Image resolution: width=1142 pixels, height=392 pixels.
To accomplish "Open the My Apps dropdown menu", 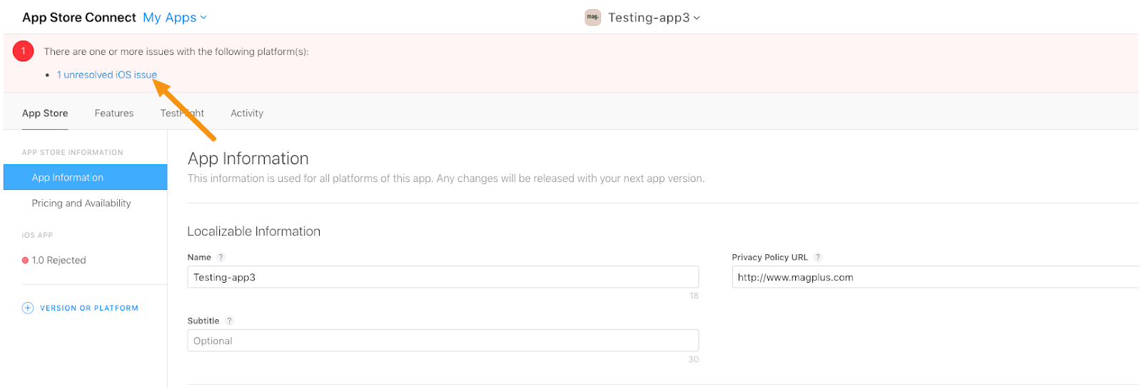I will 175,18.
